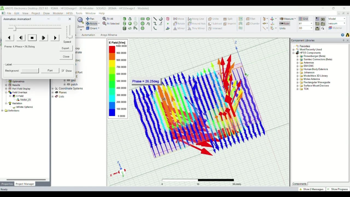
Task: Expand the Coordinate Systems node
Action: pos(53,88)
